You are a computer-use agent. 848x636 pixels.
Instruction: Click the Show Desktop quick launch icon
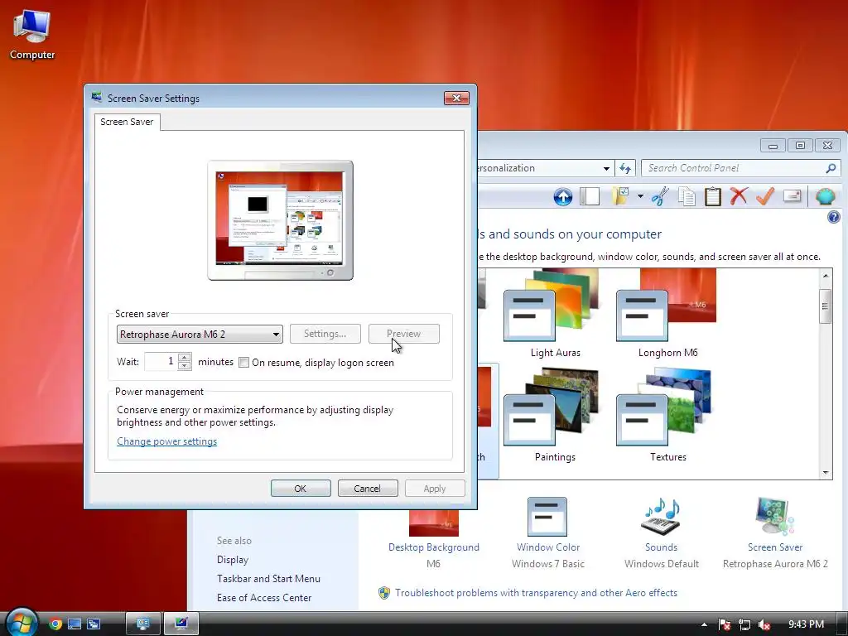74,624
